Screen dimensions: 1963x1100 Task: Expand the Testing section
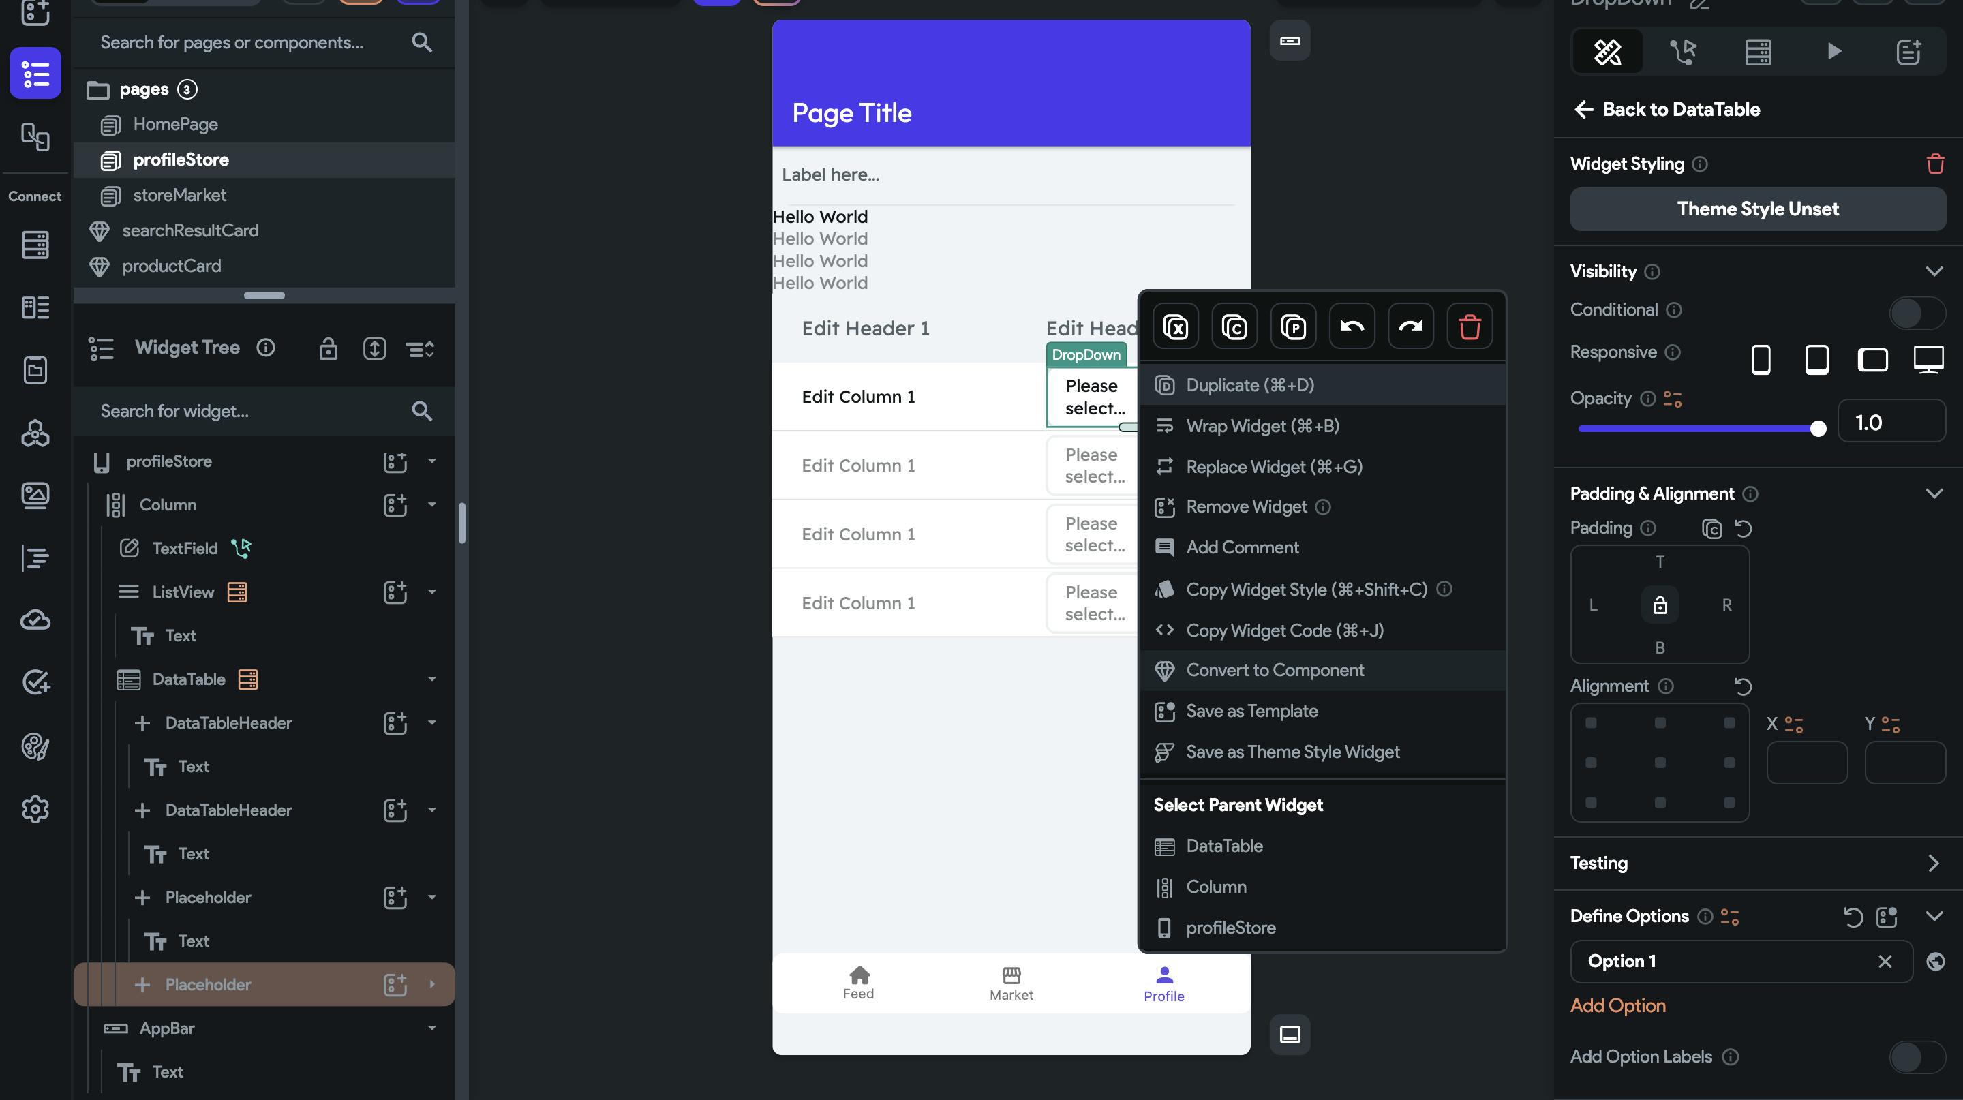1933,863
